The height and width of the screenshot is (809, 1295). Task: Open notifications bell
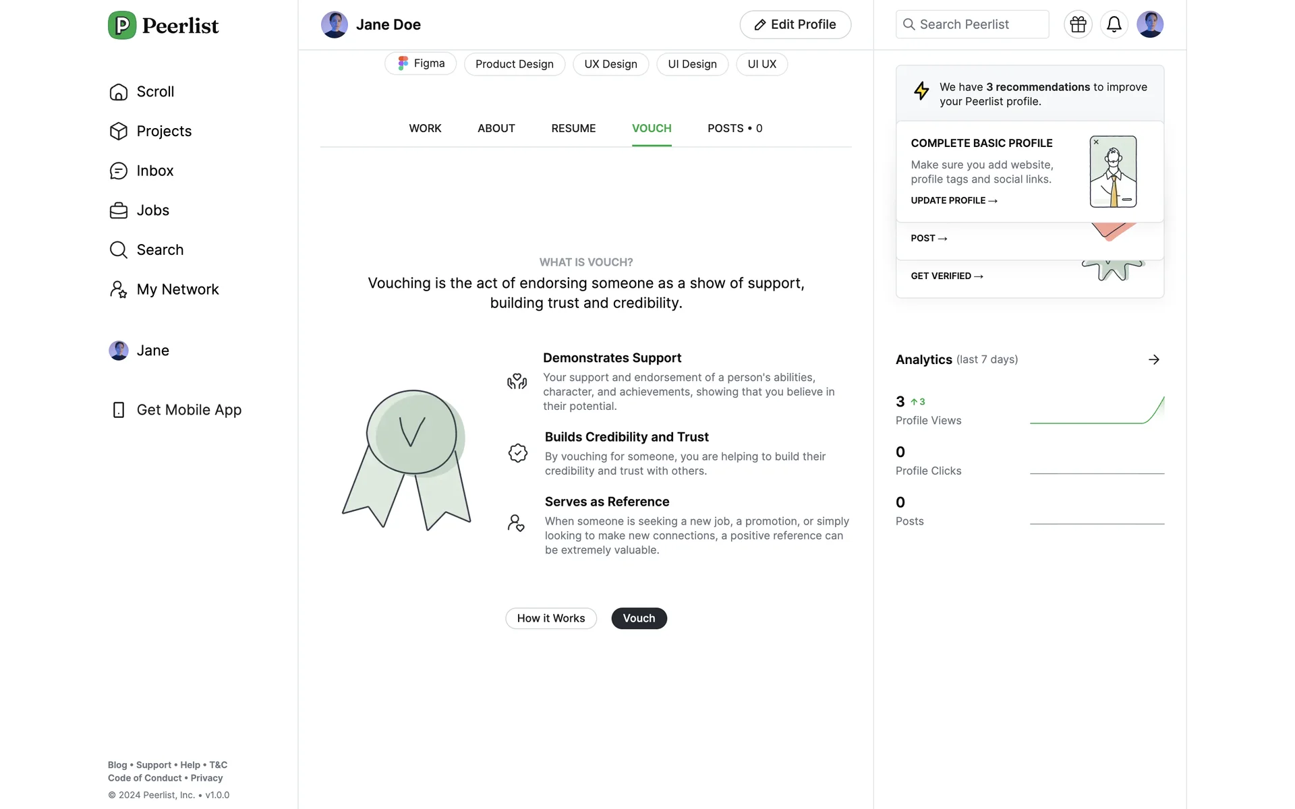1114,25
